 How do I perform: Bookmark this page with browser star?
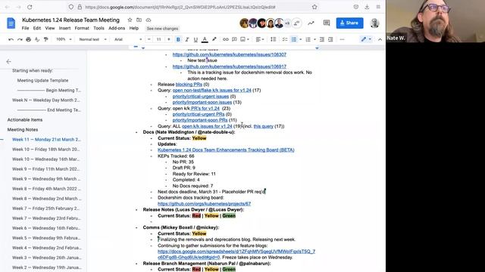click(x=314, y=7)
